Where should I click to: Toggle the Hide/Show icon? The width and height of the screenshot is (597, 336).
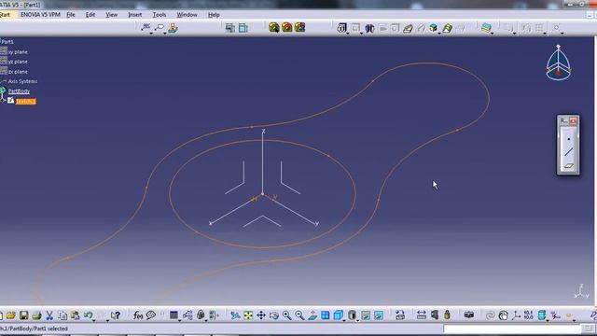[x=366, y=315]
